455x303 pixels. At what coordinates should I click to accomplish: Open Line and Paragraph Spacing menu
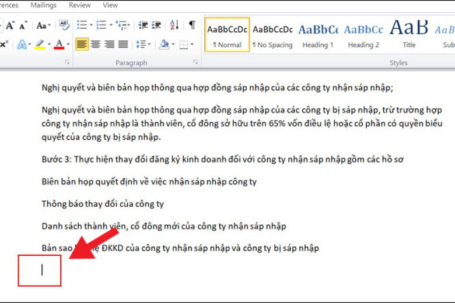coord(143,44)
